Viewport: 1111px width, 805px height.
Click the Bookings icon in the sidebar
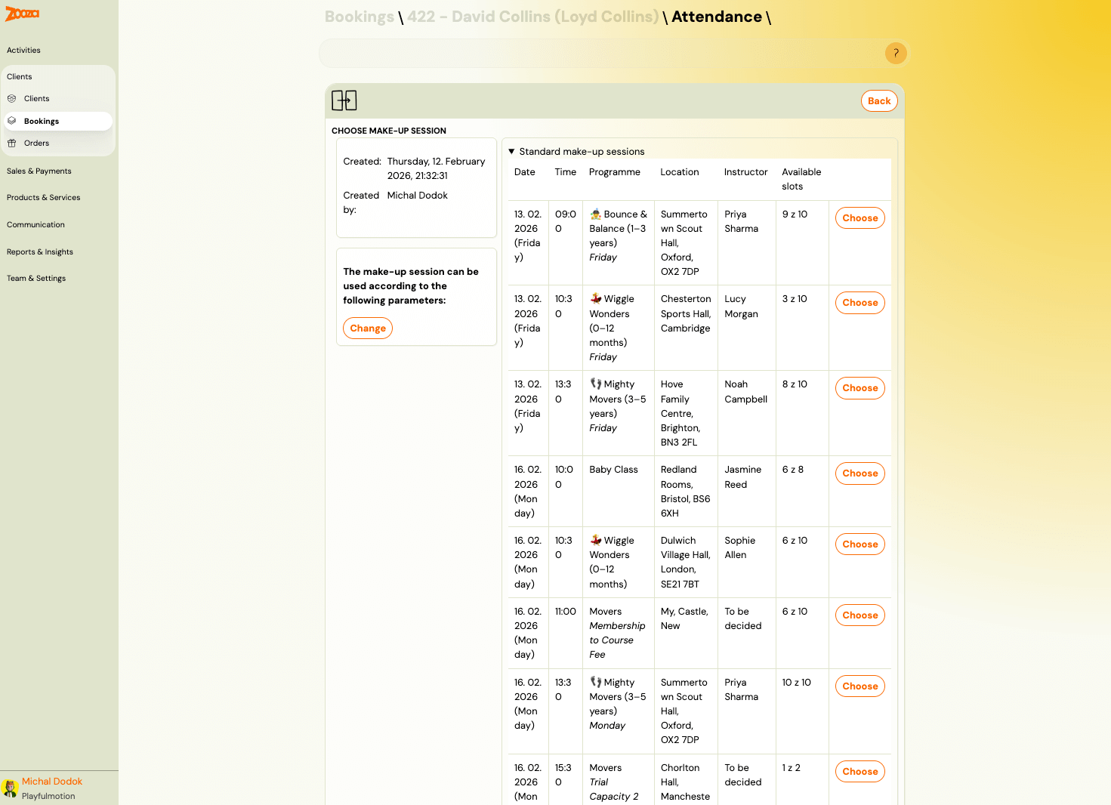pos(12,121)
